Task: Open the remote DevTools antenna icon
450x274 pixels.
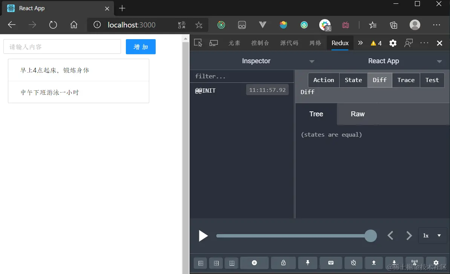Action: pos(415,263)
